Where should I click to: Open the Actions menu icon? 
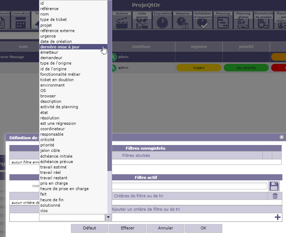coord(122,22)
